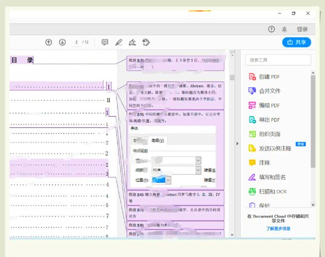
Task: Click the 新增 badge beside 发送以供注释
Action: (x=301, y=144)
